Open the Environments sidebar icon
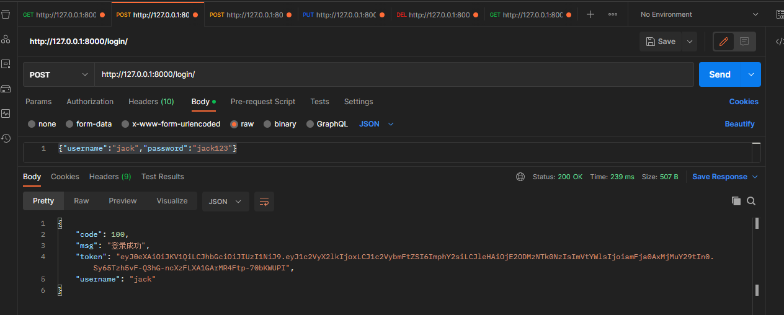 point(6,64)
